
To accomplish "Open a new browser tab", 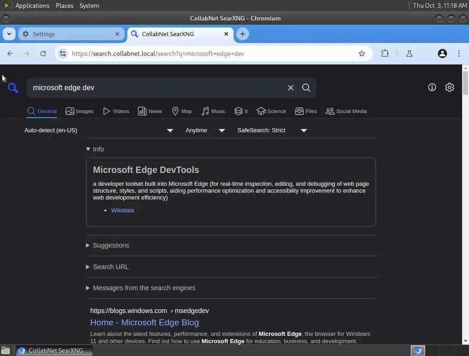I will 243,34.
